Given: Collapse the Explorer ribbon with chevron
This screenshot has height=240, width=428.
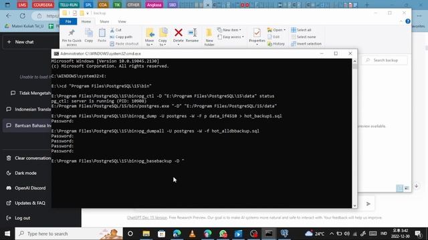Looking at the screenshot, I should tap(401, 21).
